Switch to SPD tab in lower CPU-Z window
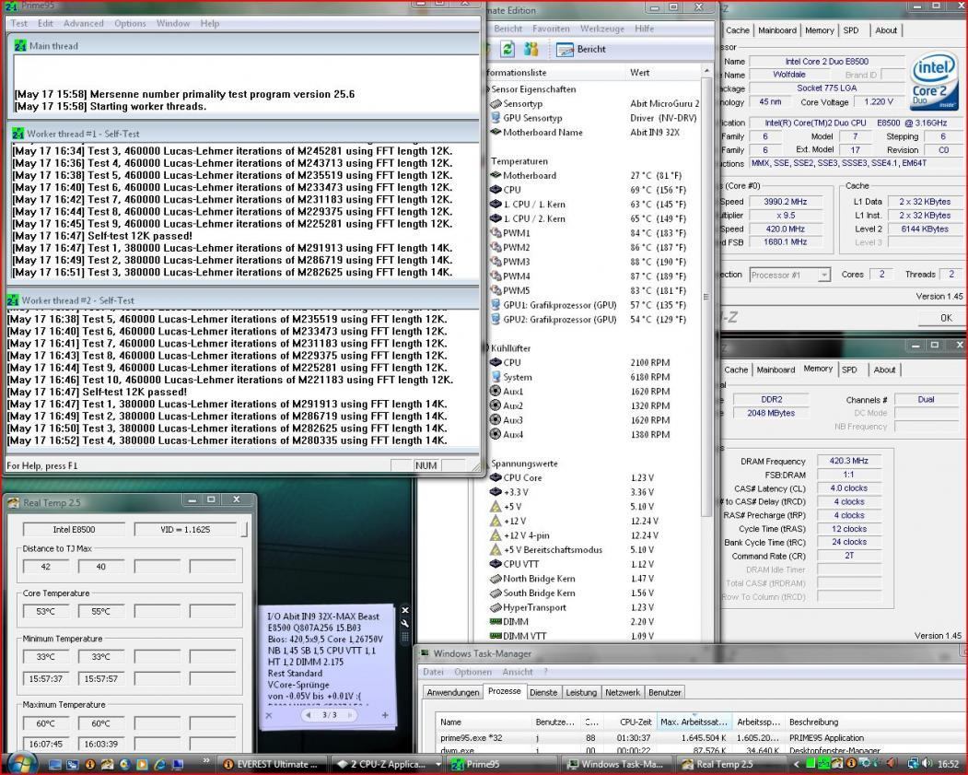Viewport: 968px width, 775px height. point(849,370)
